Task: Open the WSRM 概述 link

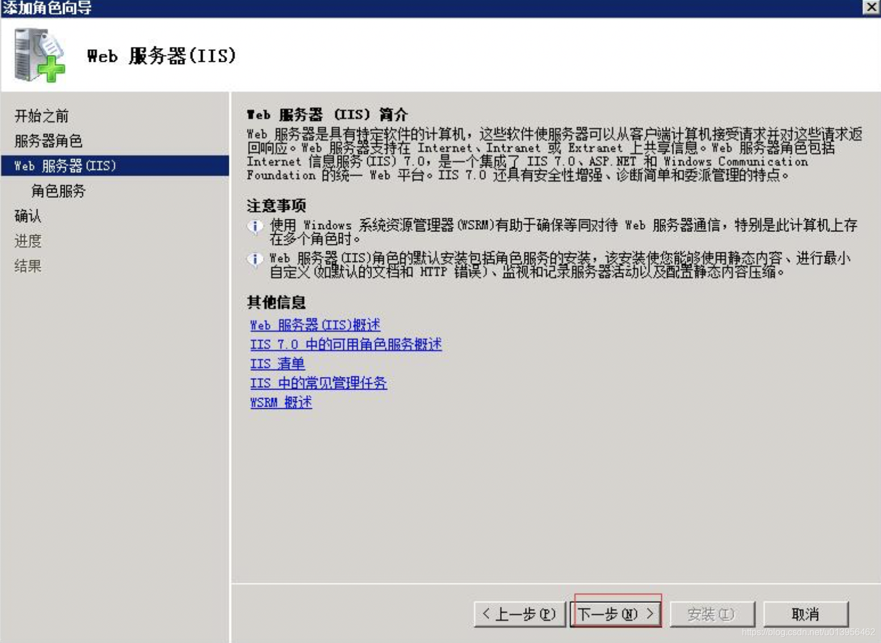Action: [281, 402]
